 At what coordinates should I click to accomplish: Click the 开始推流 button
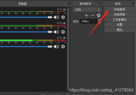(119, 9)
